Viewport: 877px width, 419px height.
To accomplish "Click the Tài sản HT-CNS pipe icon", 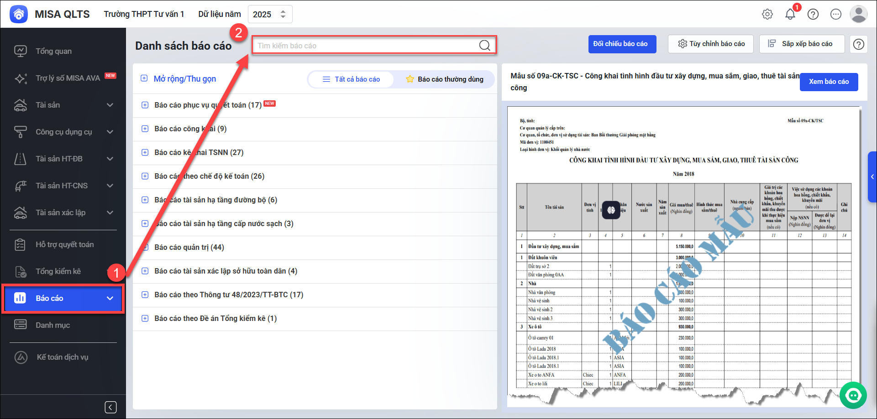I will coord(20,186).
